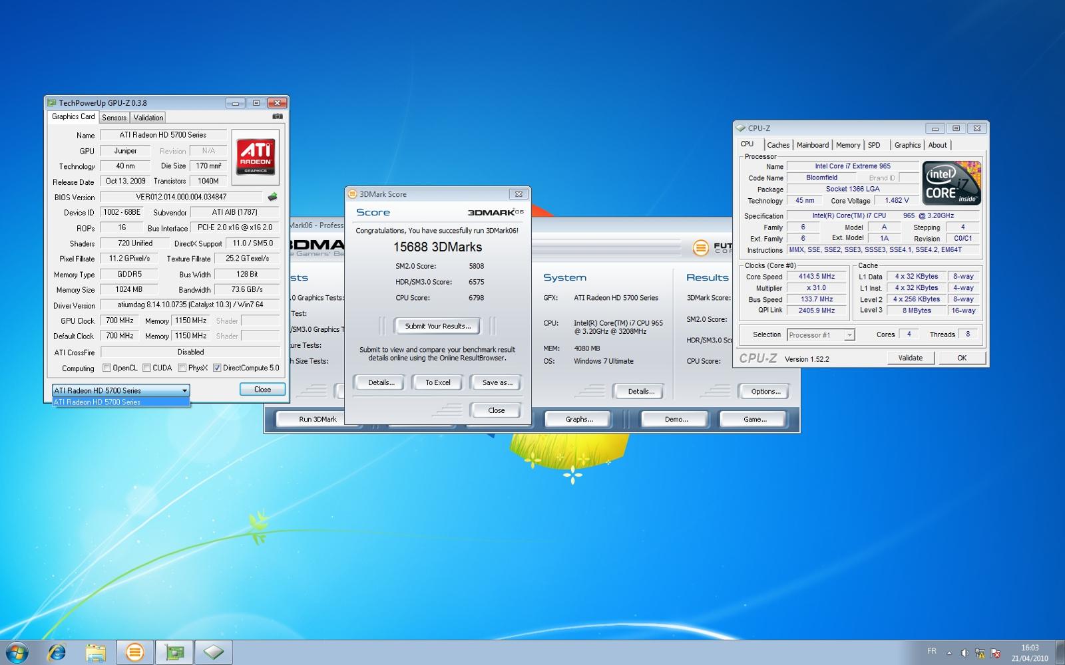Image resolution: width=1065 pixels, height=665 pixels.
Task: Click the FR language indicator in taskbar
Action: tap(931, 651)
